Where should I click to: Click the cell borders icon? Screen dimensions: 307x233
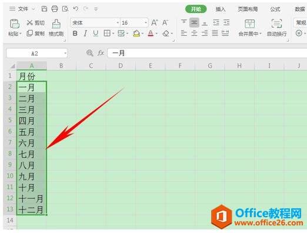(107, 34)
